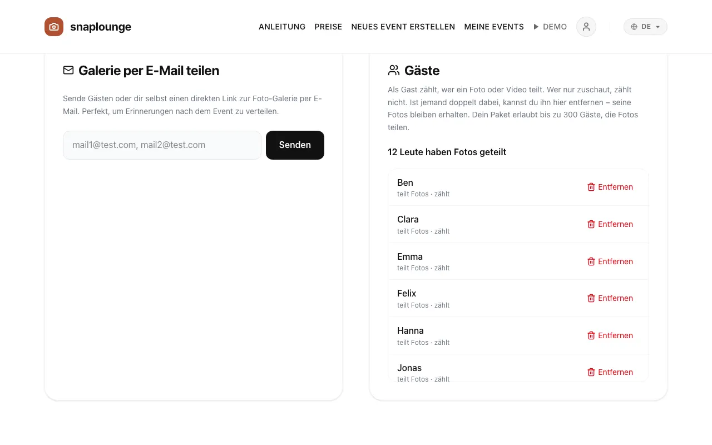Viewport: 712px width, 445px height.
Task: Click the trash icon in Hanna's row
Action: pos(591,335)
